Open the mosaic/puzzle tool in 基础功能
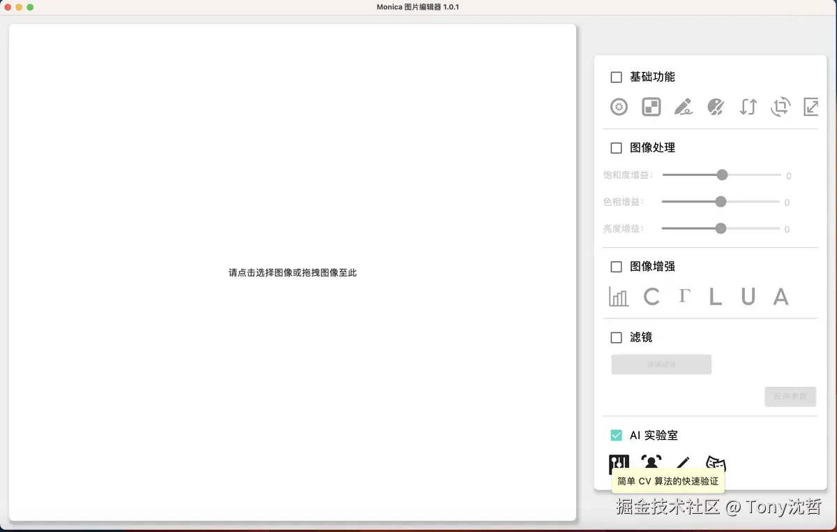837x532 pixels. click(x=651, y=107)
